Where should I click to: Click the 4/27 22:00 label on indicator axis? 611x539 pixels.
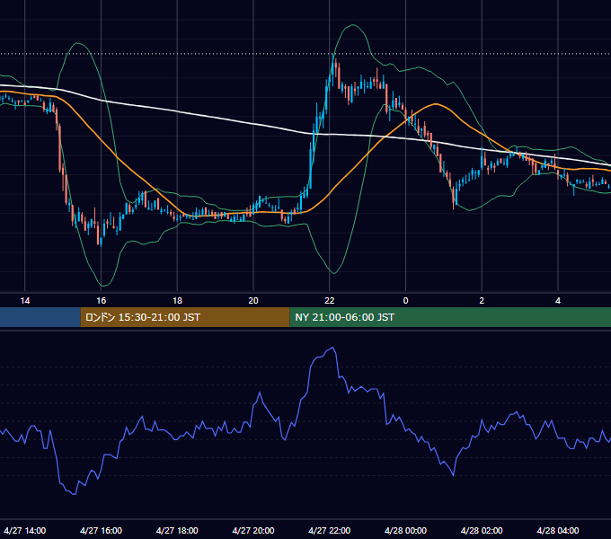[330, 530]
